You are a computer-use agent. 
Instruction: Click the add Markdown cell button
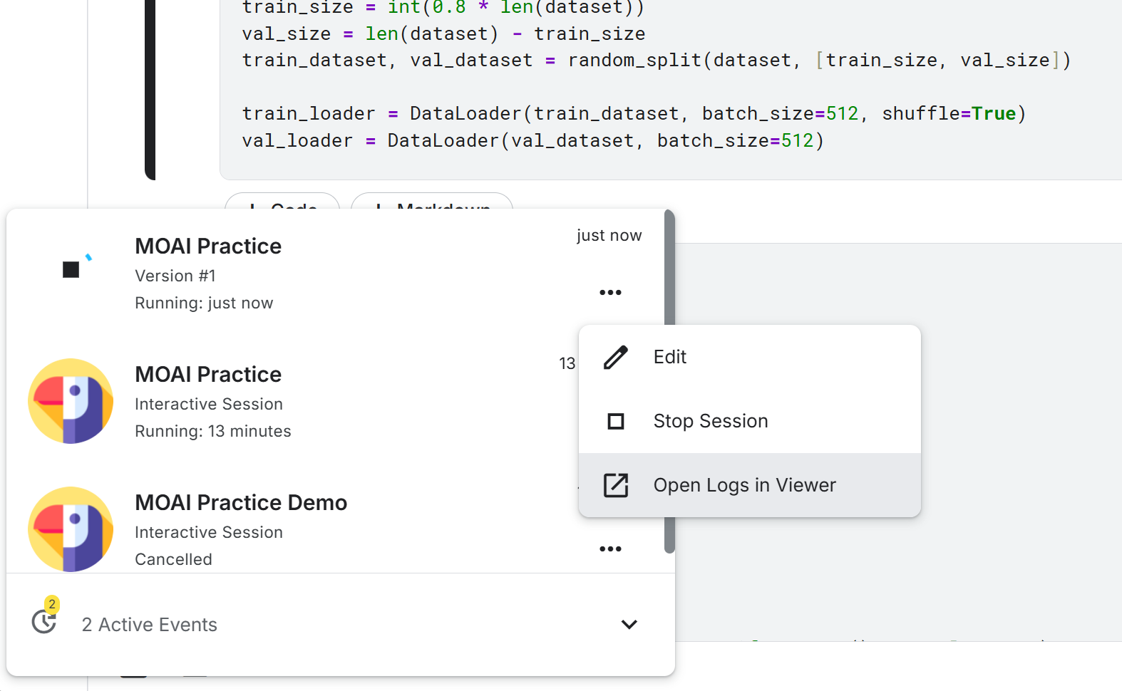pos(432,202)
